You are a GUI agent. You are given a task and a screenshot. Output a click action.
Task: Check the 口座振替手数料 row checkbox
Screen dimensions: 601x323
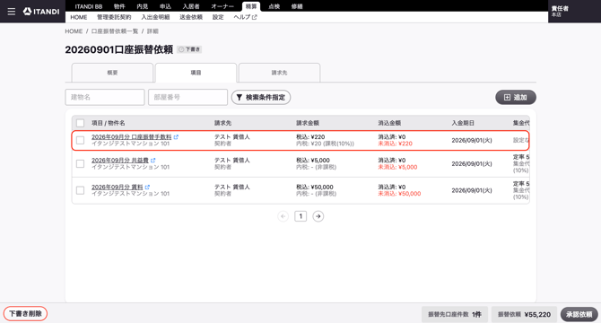80,140
